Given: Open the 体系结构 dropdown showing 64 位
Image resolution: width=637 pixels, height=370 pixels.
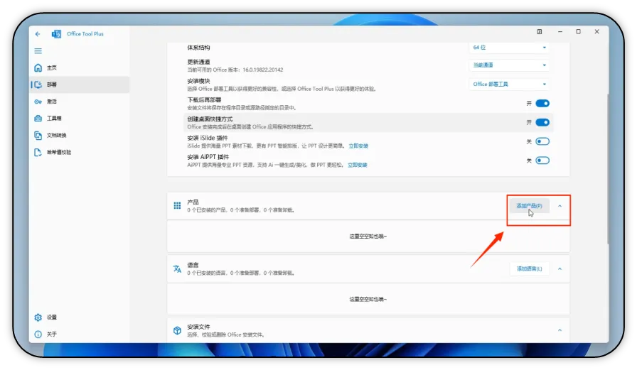Looking at the screenshot, I should [x=509, y=48].
